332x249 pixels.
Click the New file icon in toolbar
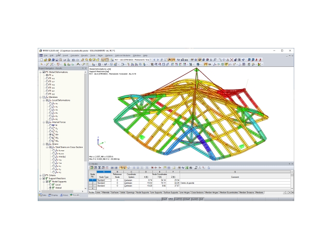pos(41,60)
